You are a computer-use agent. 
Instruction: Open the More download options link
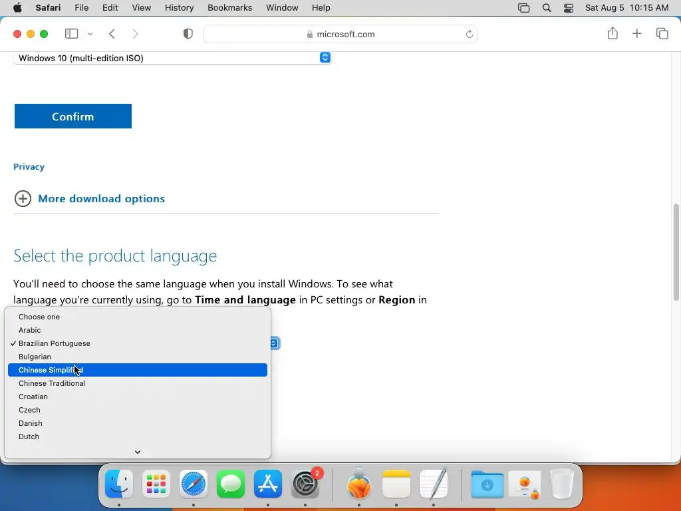pos(102,198)
